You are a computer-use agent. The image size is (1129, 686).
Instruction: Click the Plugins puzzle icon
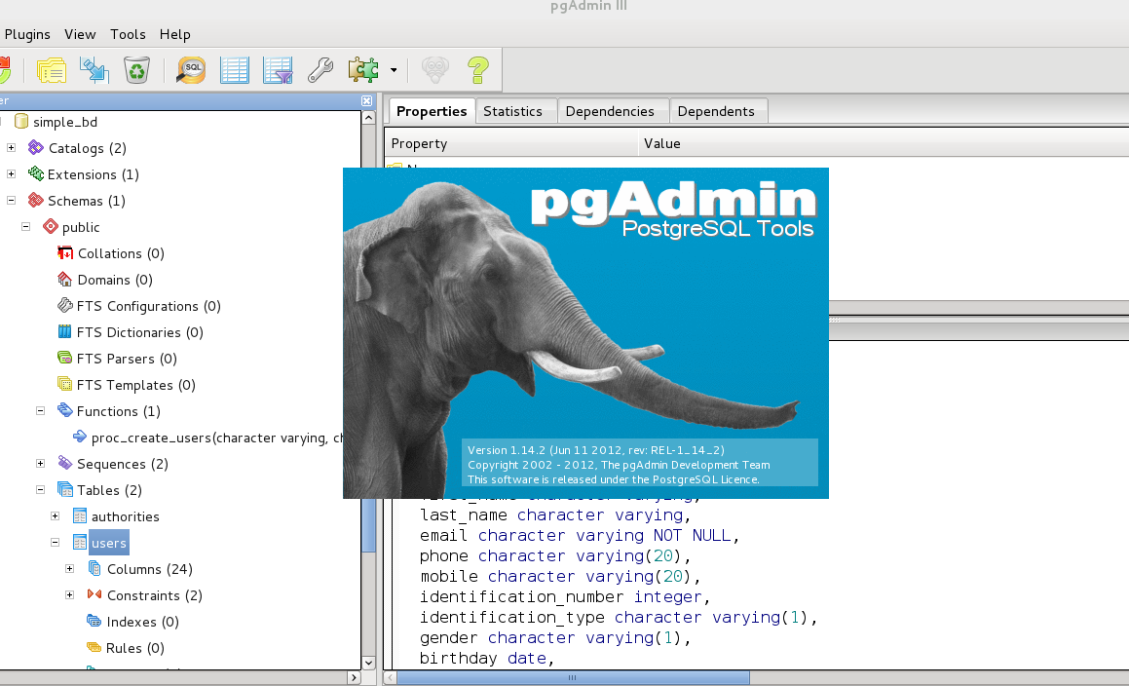pyautogui.click(x=362, y=69)
